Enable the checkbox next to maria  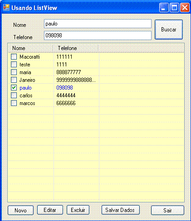(x=14, y=72)
